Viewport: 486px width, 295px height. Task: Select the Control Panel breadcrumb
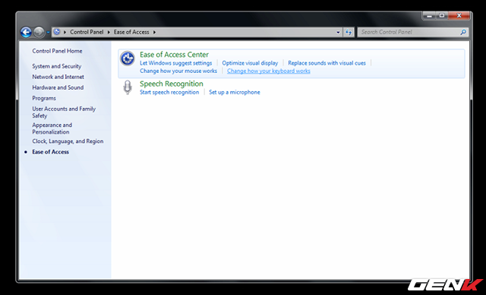pyautogui.click(x=87, y=32)
